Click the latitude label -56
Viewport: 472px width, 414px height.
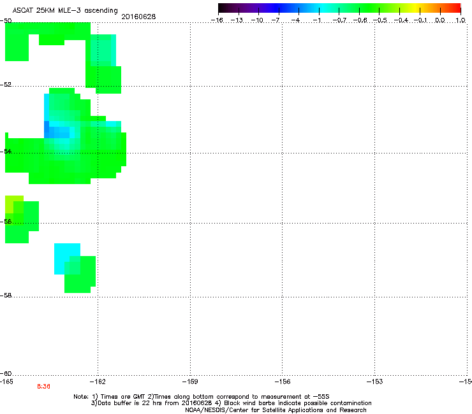[6, 221]
